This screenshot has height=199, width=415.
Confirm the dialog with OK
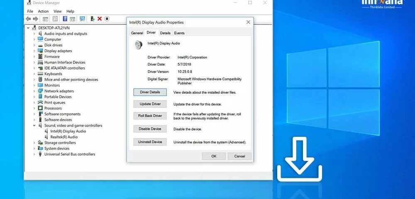pyautogui.click(x=214, y=156)
